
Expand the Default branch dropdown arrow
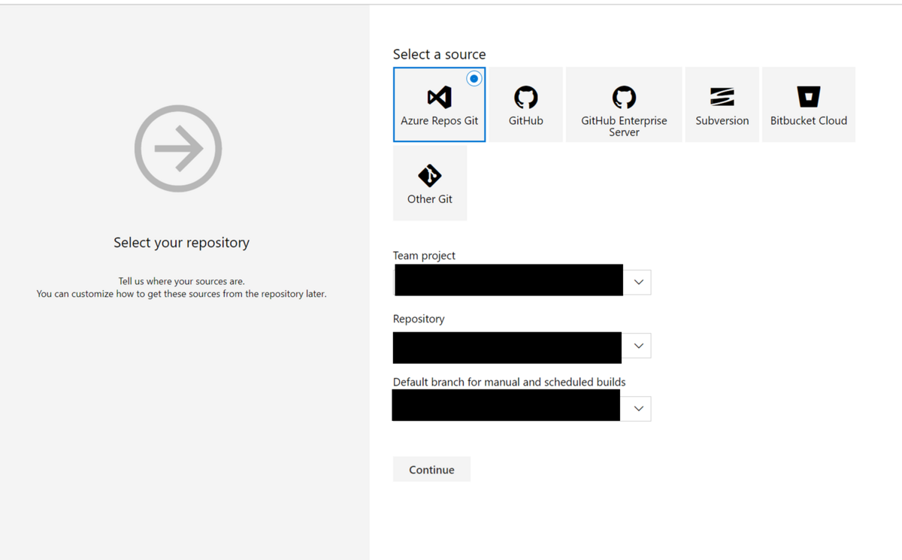(x=638, y=409)
